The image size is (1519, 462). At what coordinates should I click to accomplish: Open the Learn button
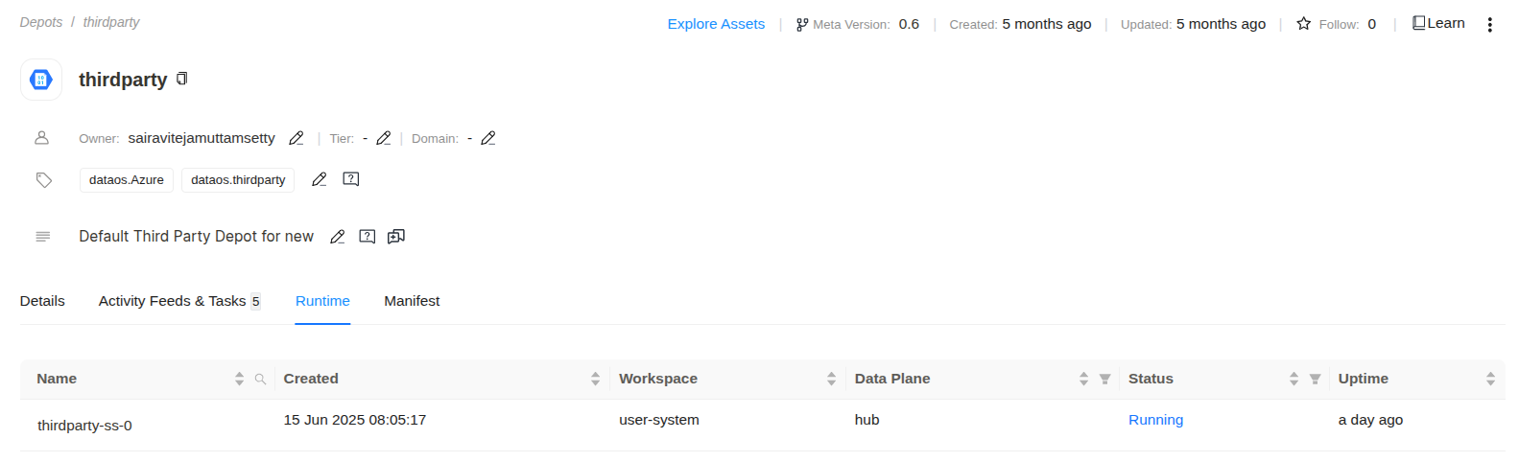point(1438,23)
